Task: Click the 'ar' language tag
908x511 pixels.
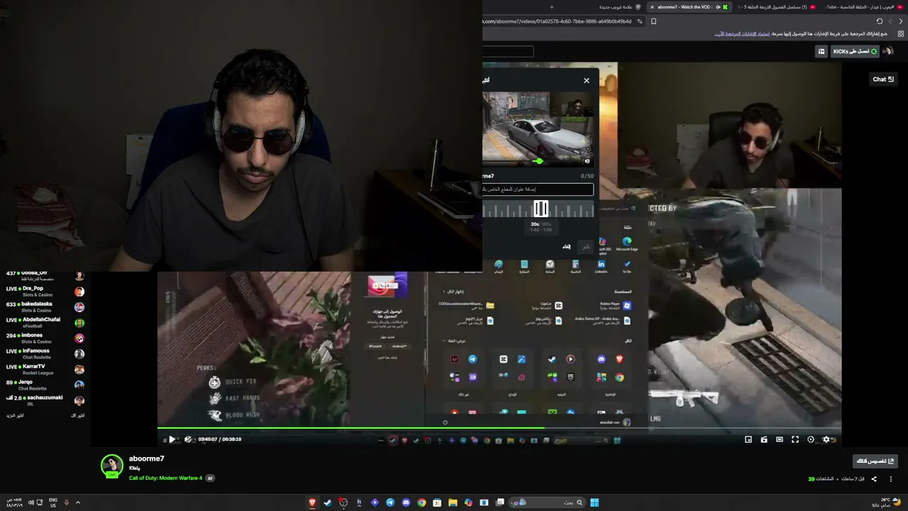Action: tap(210, 478)
